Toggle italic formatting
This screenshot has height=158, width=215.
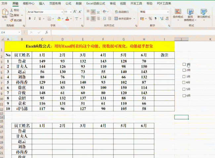[35, 19]
